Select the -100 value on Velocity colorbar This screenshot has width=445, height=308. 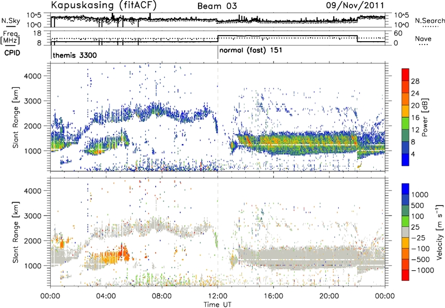point(421,249)
